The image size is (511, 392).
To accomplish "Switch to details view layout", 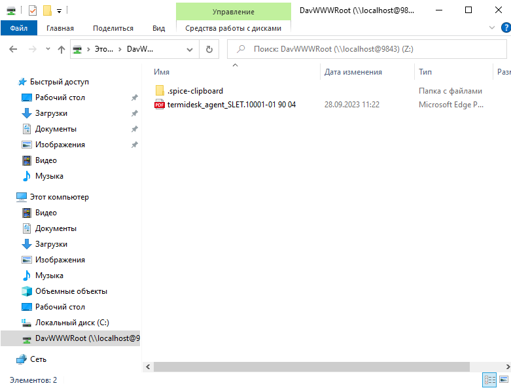I will tap(489, 380).
